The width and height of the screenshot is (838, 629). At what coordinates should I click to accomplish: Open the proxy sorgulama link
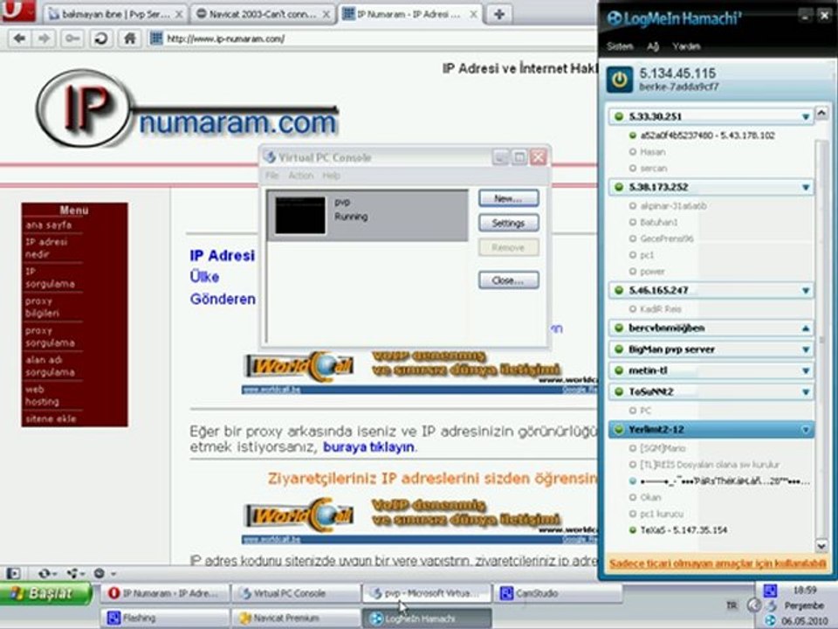50,336
